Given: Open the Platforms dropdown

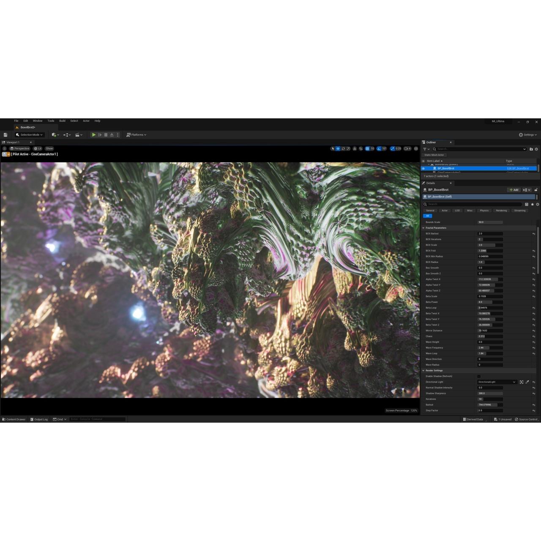Looking at the screenshot, I should point(136,135).
